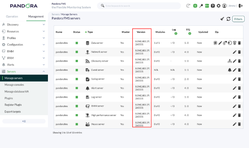Edit the Log server with pencil icon

click(235, 97)
